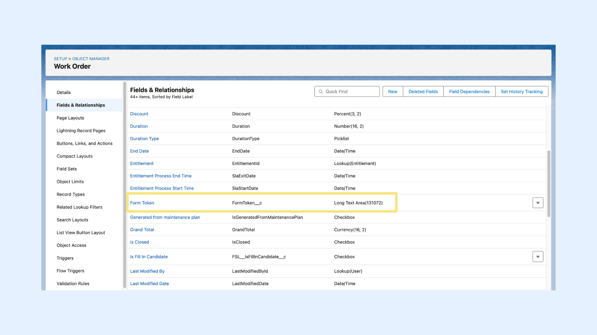Open Lightning Record Pages section
The image size is (597, 335).
(x=81, y=131)
